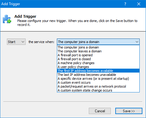The height and width of the screenshot is (118, 146).
Task: Click the Cancel button
Action: point(100,111)
